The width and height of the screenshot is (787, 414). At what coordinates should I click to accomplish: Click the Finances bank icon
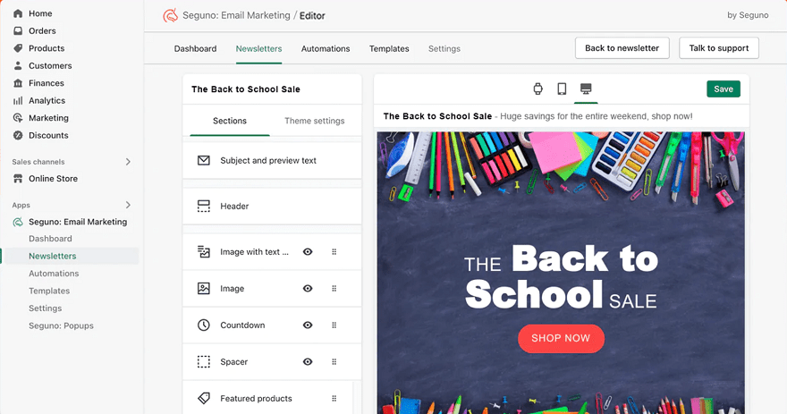18,83
